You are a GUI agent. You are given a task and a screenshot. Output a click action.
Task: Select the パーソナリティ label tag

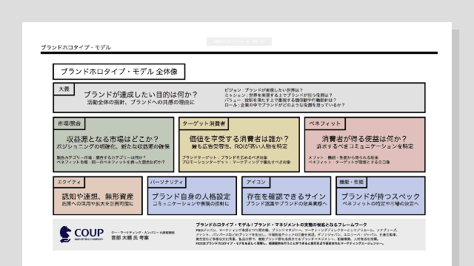pos(167,183)
